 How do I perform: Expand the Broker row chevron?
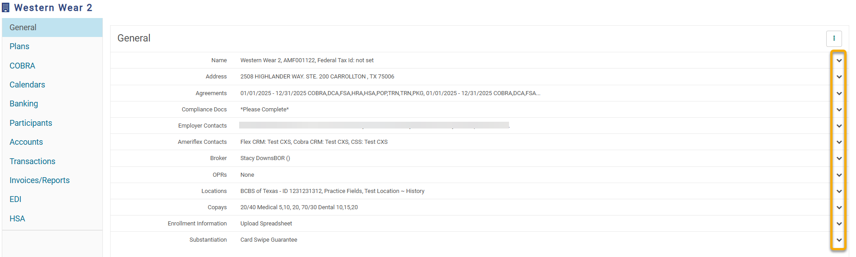tap(839, 158)
